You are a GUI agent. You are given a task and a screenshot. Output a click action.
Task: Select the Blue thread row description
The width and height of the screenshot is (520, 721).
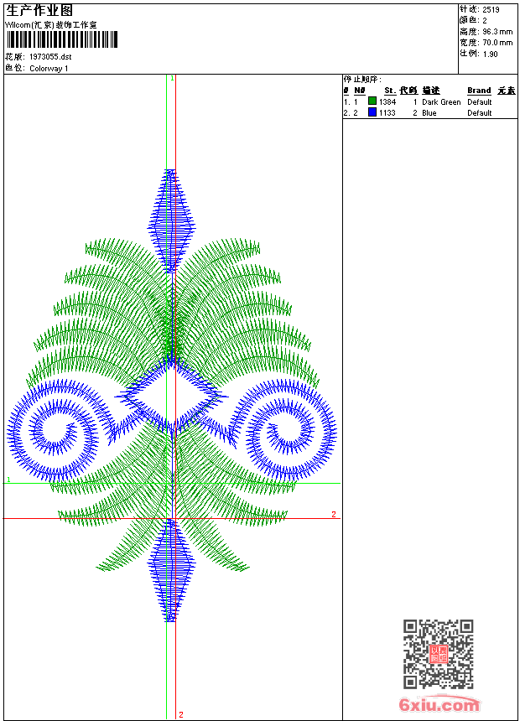429,113
